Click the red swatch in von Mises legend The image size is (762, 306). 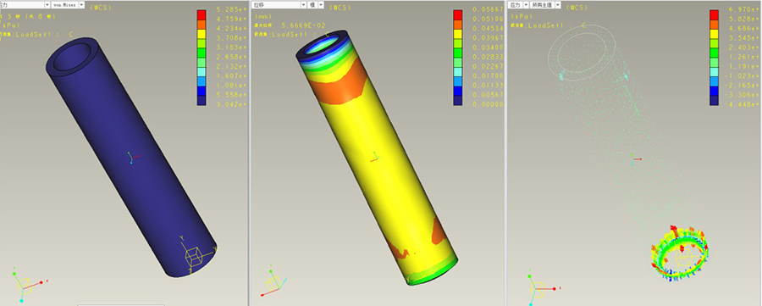coord(202,14)
